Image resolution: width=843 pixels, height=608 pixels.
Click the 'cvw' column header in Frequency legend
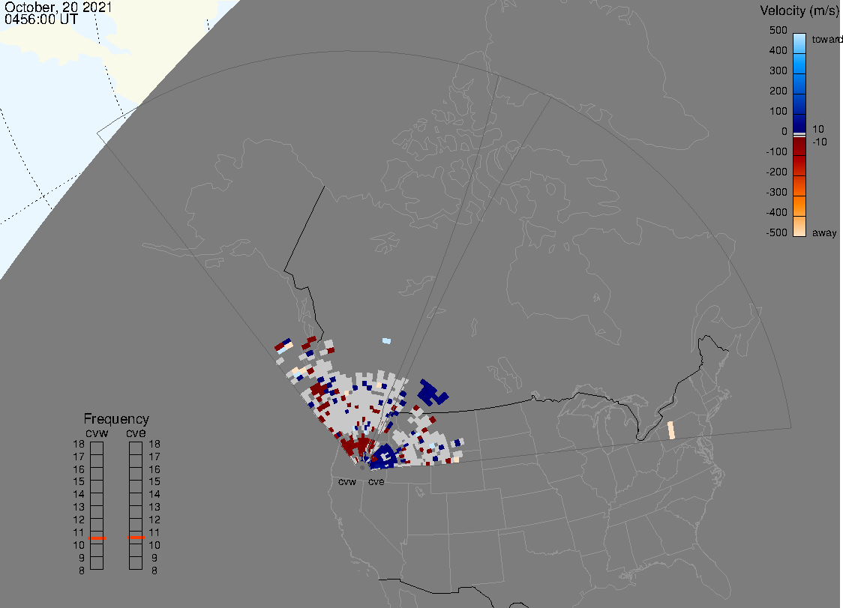pos(97,433)
